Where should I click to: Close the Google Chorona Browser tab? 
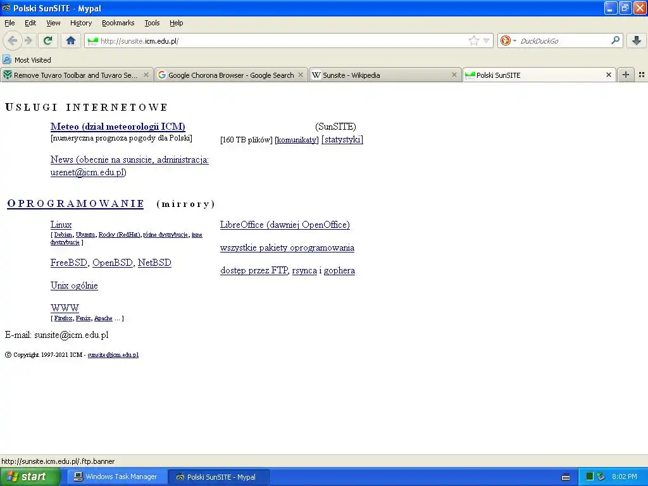point(301,75)
